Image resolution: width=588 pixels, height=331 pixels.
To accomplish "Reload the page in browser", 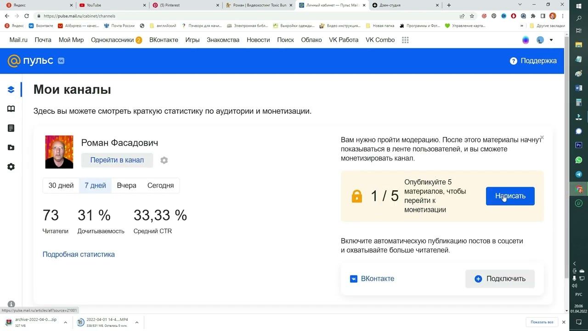I will click(26, 16).
